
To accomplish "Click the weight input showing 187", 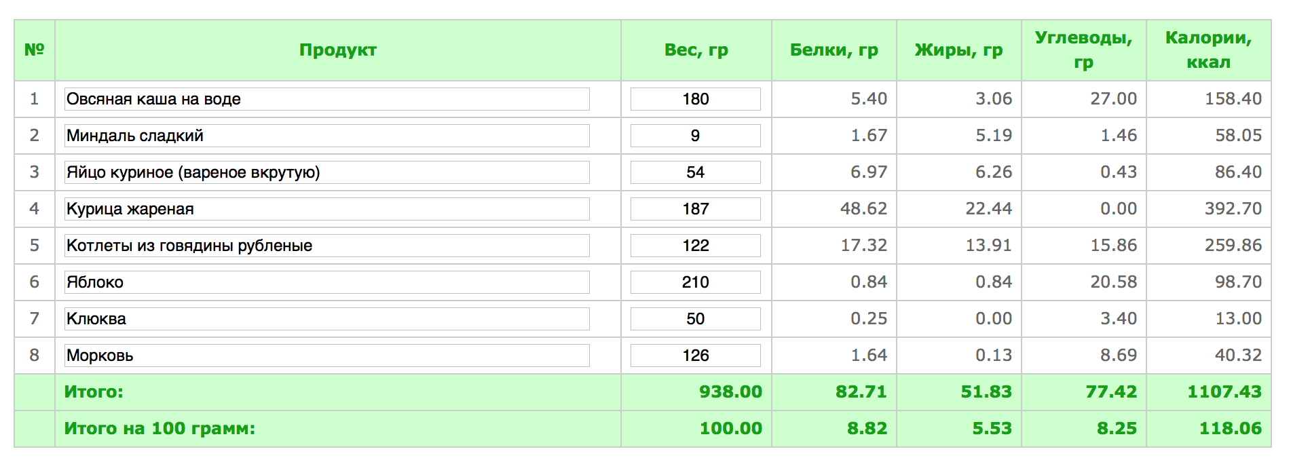I will pyautogui.click(x=695, y=209).
